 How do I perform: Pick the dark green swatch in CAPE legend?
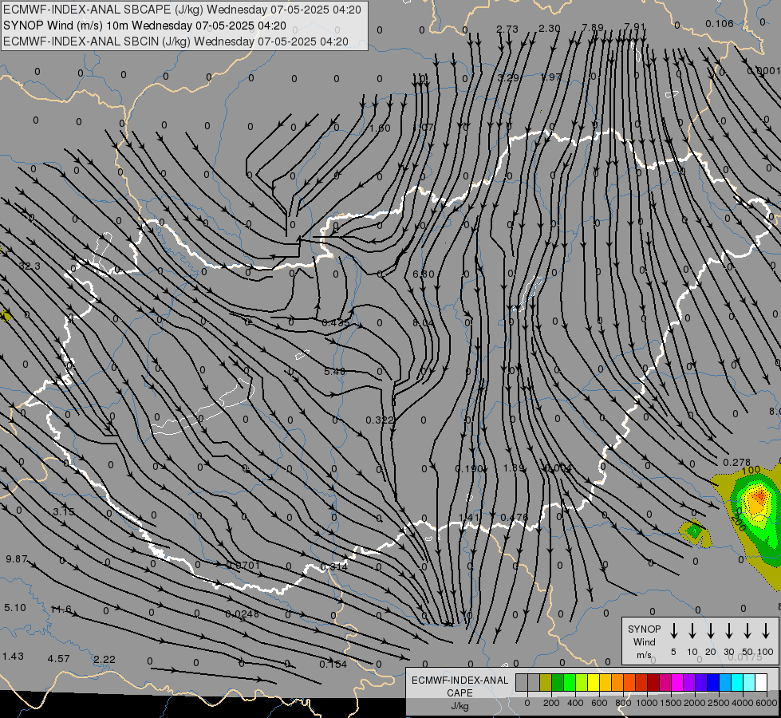[x=558, y=682]
